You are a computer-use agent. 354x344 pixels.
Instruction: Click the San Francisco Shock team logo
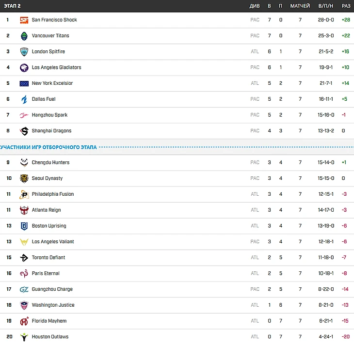(24, 20)
